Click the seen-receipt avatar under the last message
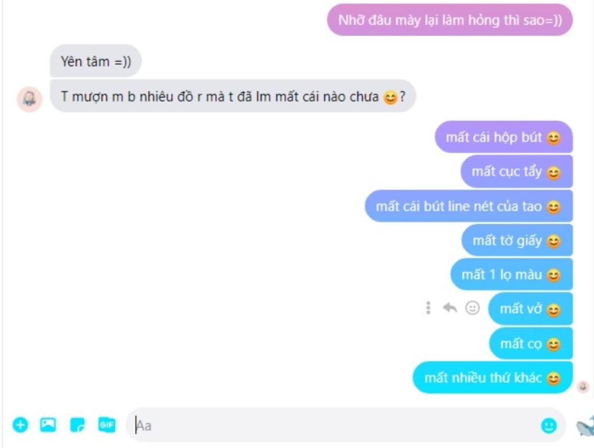The image size is (594, 448). coord(583,386)
